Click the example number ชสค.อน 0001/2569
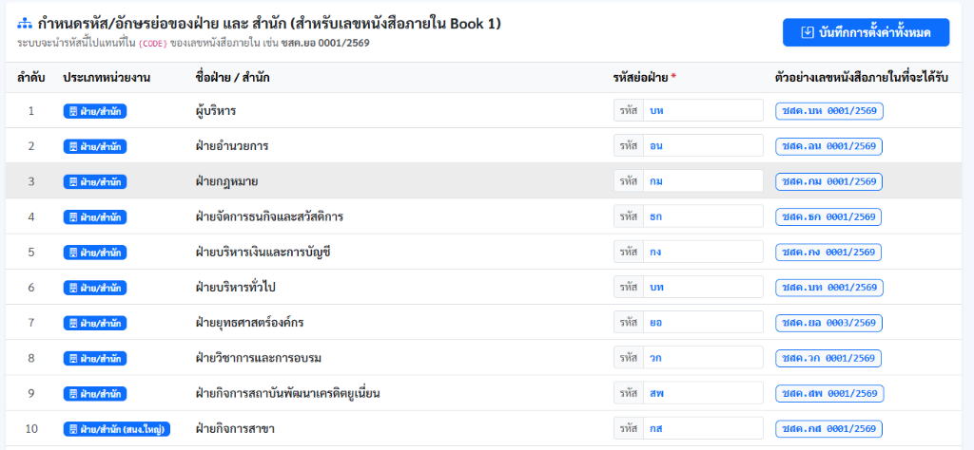 (x=829, y=146)
